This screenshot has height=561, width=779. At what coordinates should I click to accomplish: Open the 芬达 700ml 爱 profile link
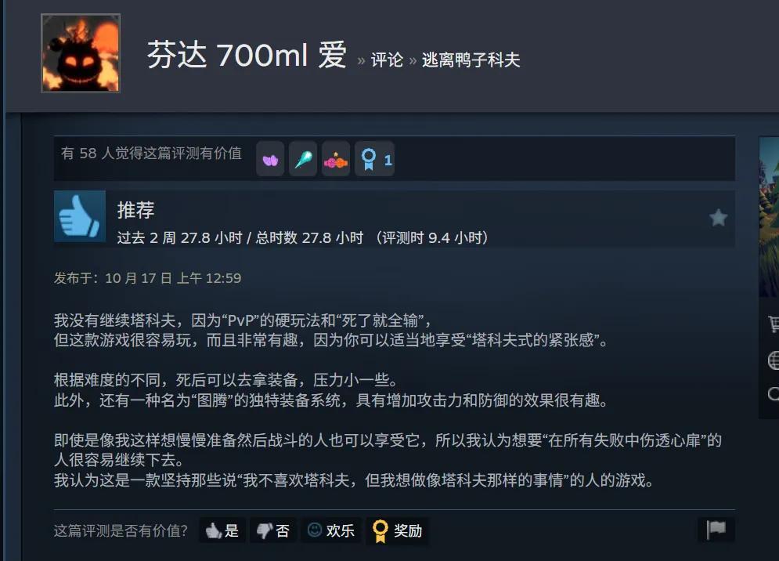(247, 55)
